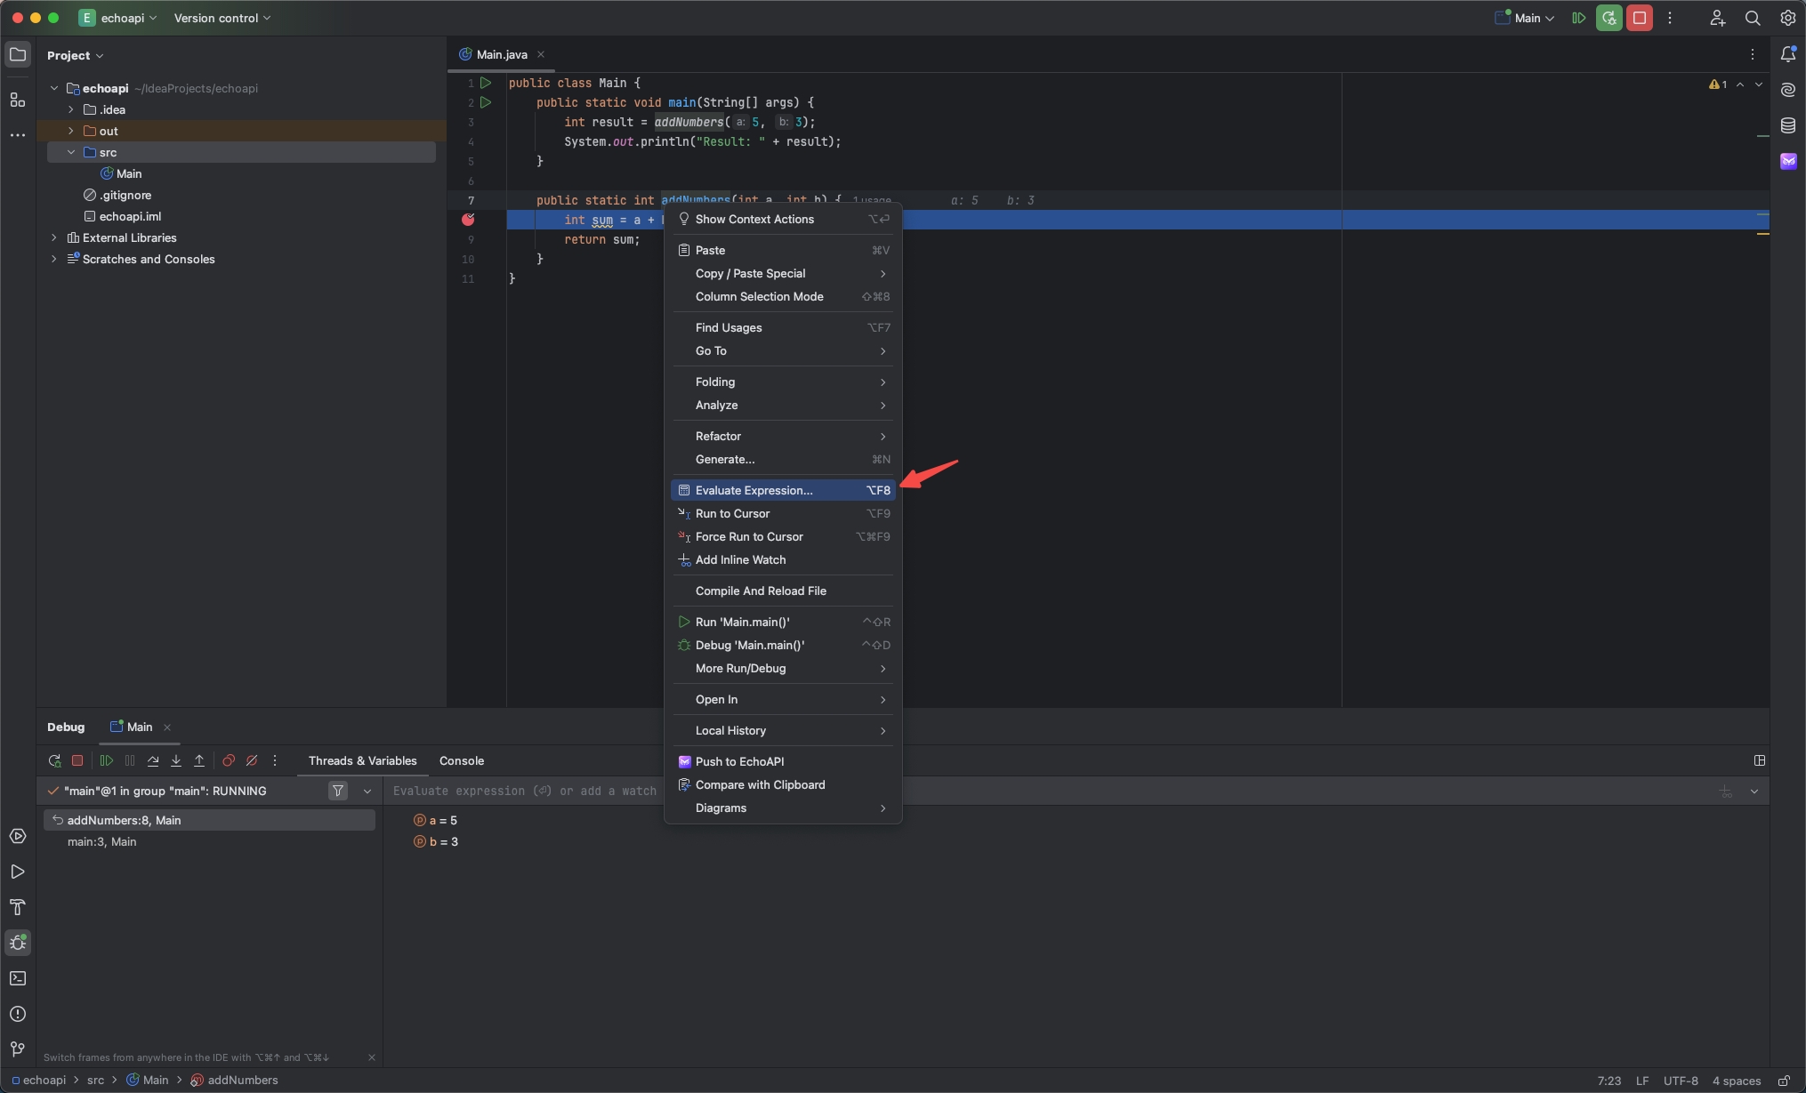This screenshot has width=1806, height=1093.
Task: Open AI Assistant spiral icon in right sidebar
Action: click(x=1788, y=90)
